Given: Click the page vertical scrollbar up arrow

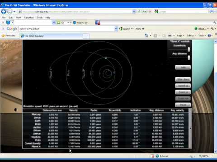Looking at the screenshot, I should coord(215,41).
